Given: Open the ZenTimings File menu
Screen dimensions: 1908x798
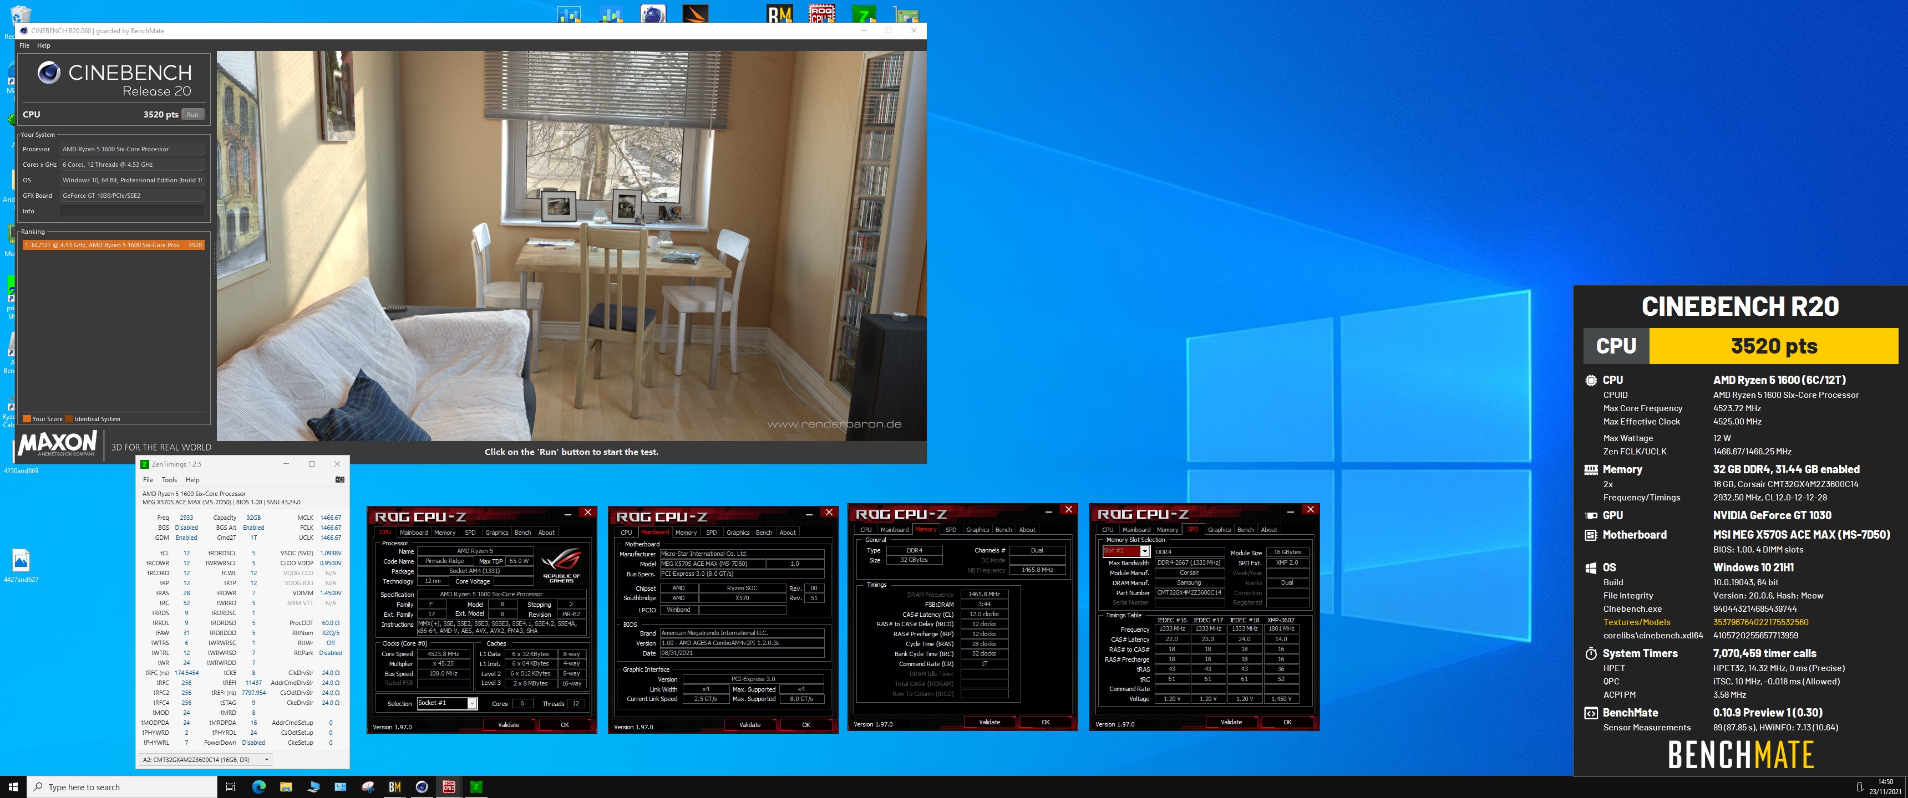Looking at the screenshot, I should (x=148, y=480).
